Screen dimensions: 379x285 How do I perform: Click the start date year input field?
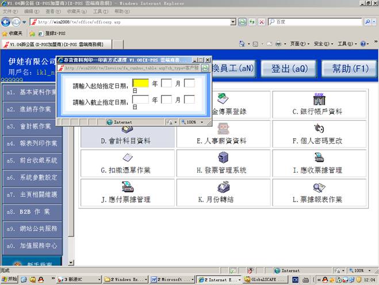(141, 83)
